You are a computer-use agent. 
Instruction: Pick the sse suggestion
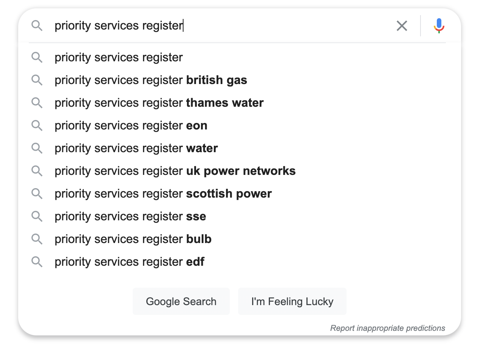click(240, 217)
